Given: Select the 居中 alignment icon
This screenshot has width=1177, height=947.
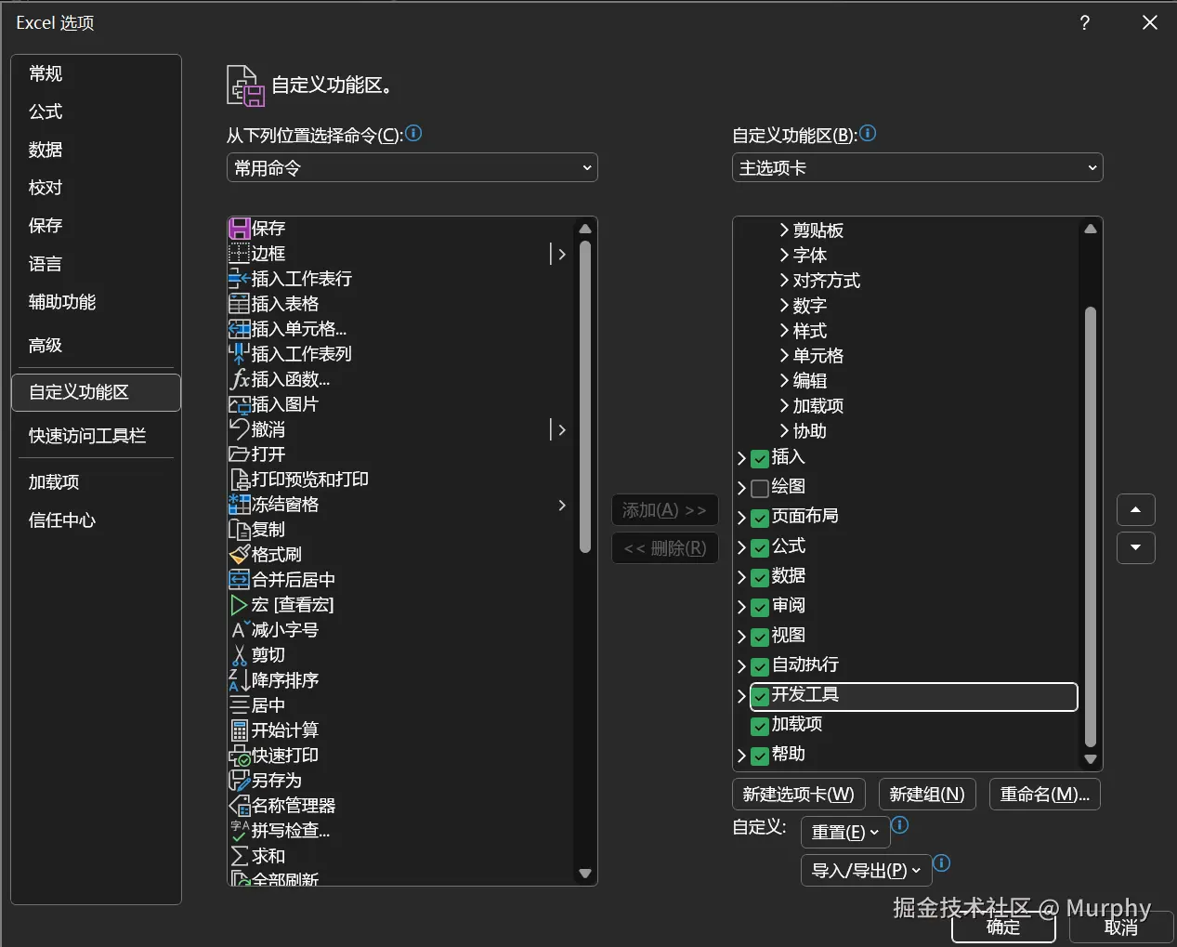Looking at the screenshot, I should 240,705.
